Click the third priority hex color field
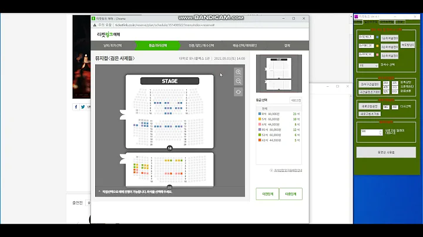 [367, 55]
